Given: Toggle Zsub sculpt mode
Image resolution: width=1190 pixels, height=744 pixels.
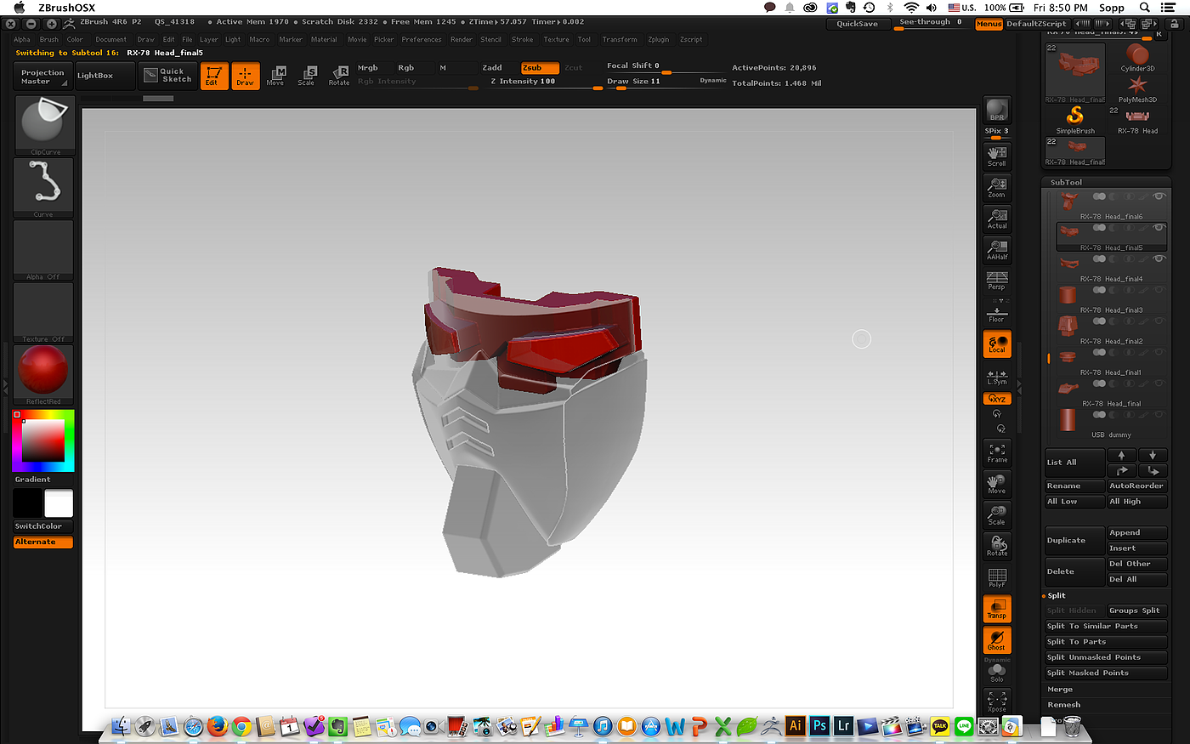Looking at the screenshot, I should click(540, 68).
